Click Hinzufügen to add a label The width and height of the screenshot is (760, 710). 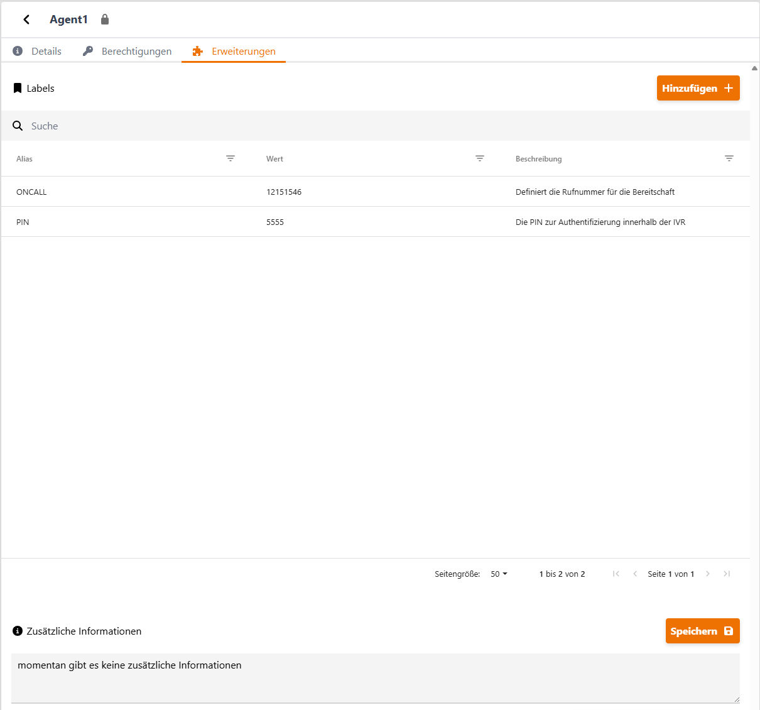point(698,88)
